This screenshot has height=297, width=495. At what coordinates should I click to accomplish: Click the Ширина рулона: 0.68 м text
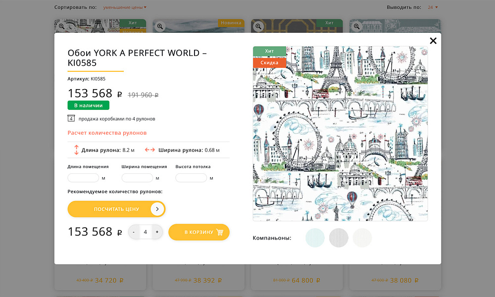tap(189, 150)
